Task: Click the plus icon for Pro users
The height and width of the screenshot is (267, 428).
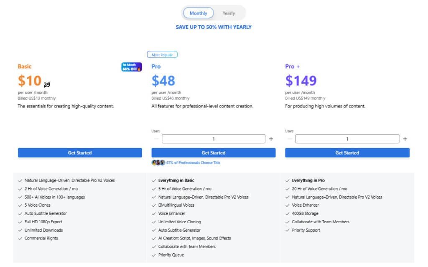Action: coord(271,139)
